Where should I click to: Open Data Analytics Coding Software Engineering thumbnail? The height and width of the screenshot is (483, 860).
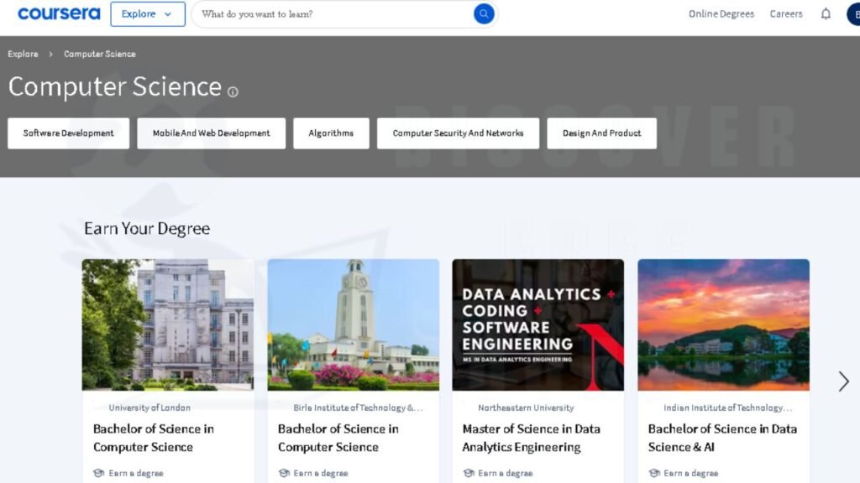click(x=538, y=325)
